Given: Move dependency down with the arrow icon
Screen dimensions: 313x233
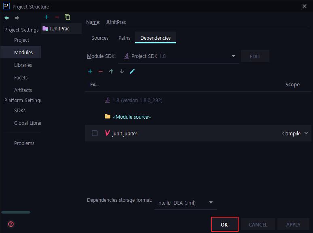Looking at the screenshot, I should click(122, 71).
